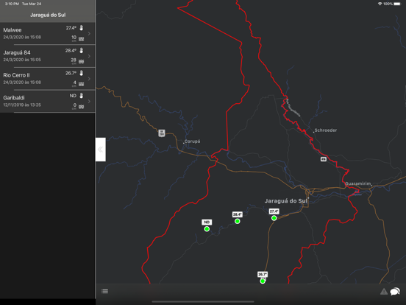Click the water level icon for Garibaldi
Image resolution: width=406 pixels, height=305 pixels.
82,107
